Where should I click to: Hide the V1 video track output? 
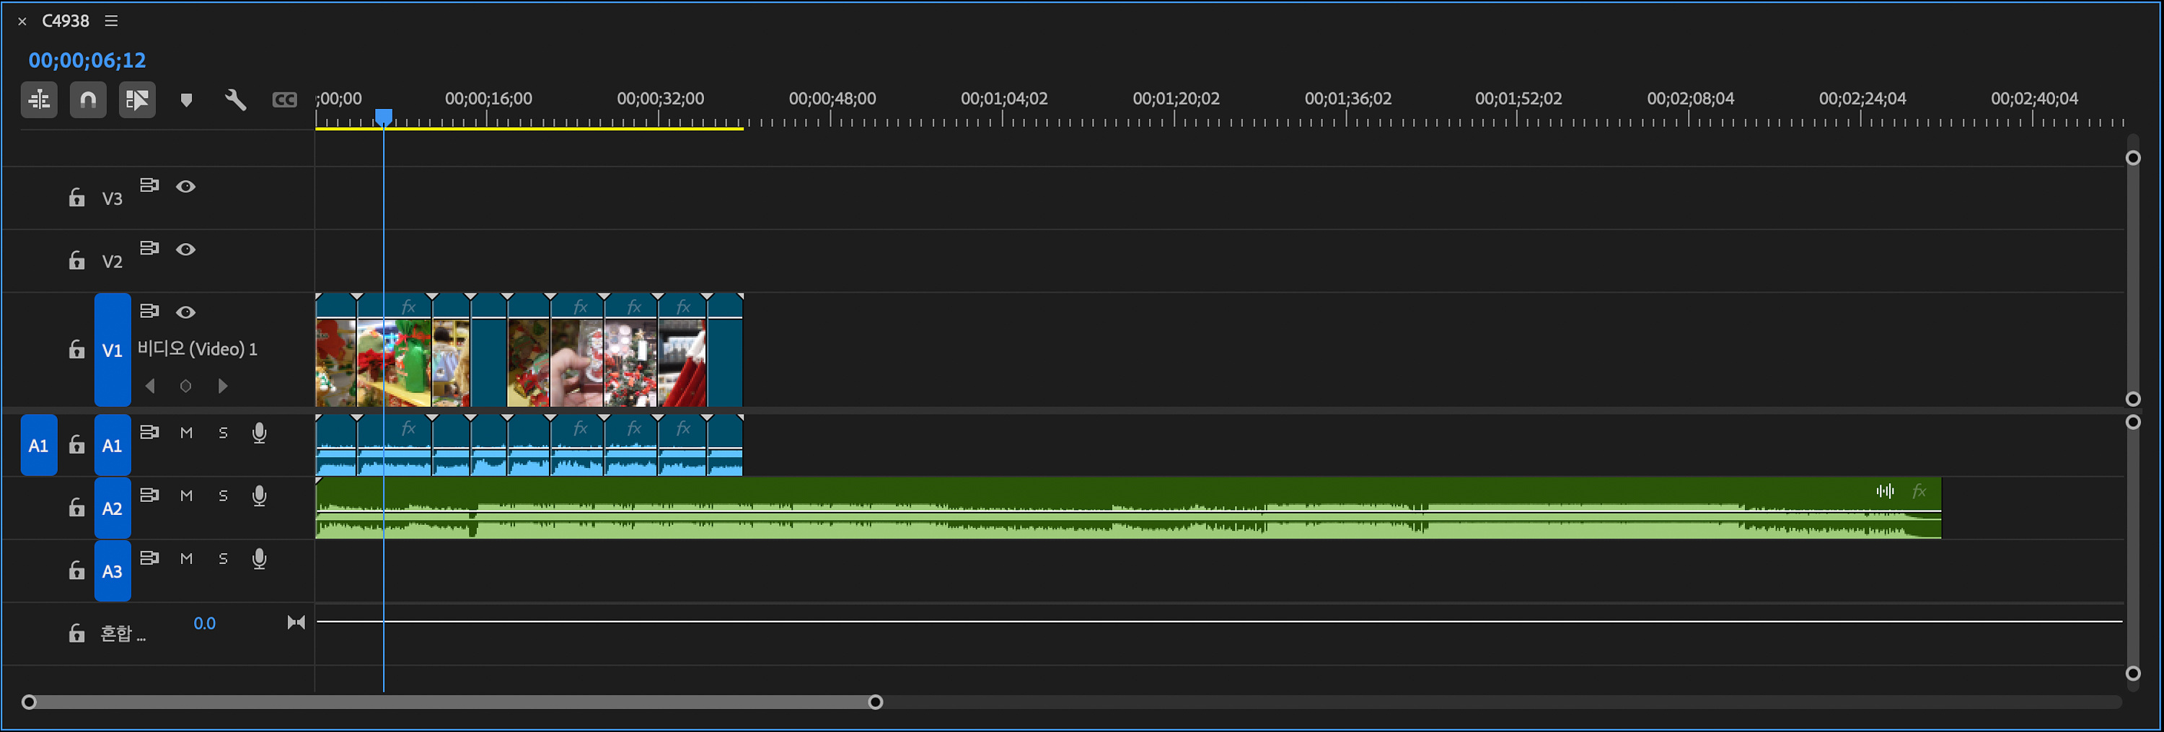[185, 312]
